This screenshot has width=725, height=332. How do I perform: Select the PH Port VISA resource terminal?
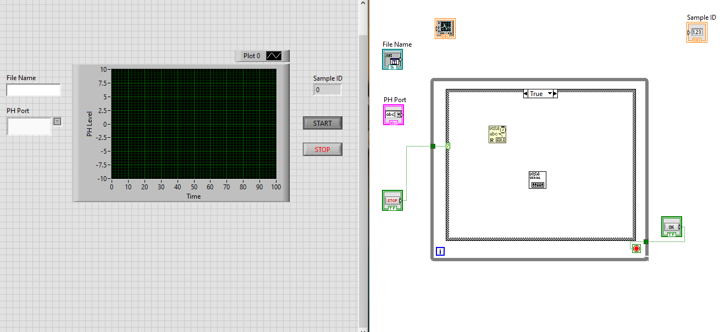click(x=394, y=115)
